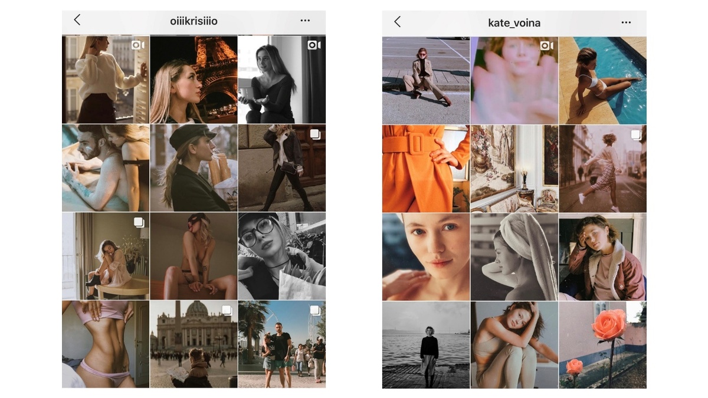Open black-and-white woman by the sea photo
Screen dimensions: 708x398
[426, 345]
